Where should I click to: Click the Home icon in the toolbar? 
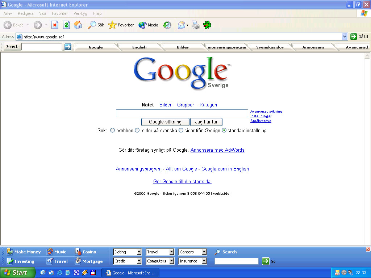[x=78, y=25]
